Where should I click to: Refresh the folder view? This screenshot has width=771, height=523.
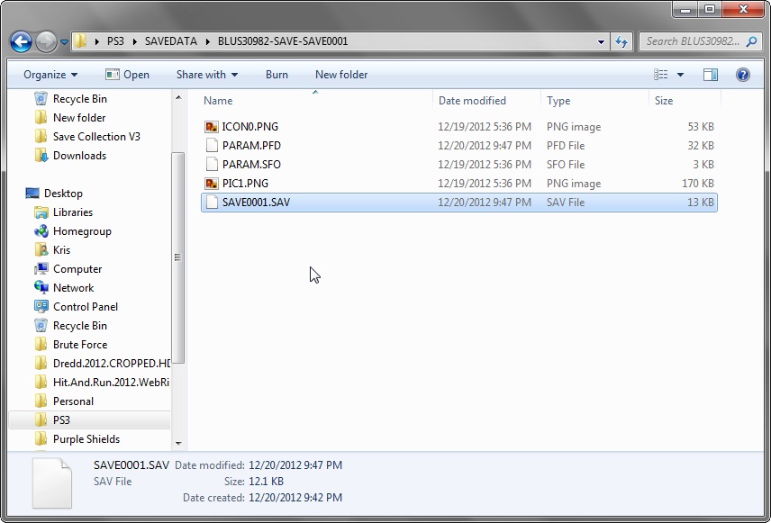(621, 41)
